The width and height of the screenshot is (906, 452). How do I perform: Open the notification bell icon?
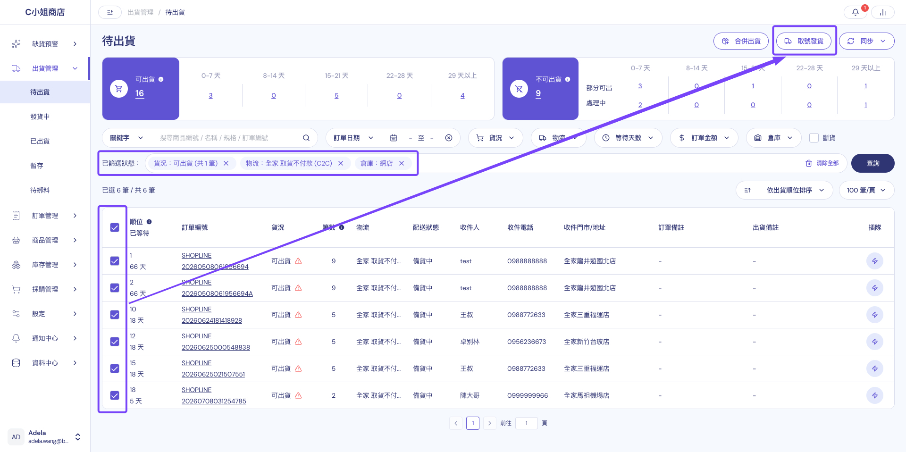[x=855, y=12]
